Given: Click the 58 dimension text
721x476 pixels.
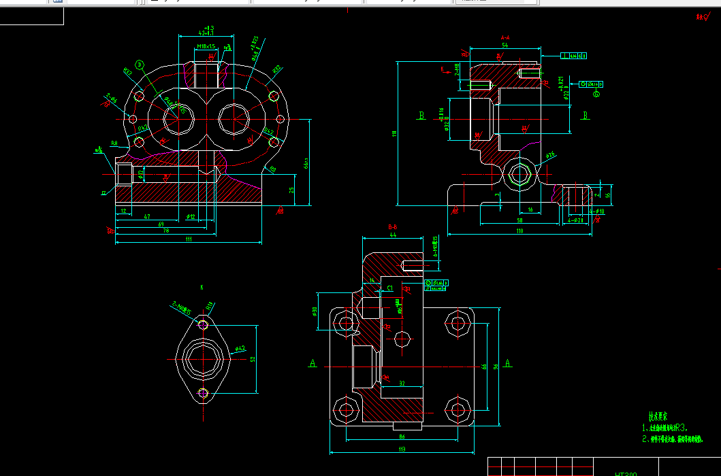Looking at the screenshot, I should (x=519, y=220).
